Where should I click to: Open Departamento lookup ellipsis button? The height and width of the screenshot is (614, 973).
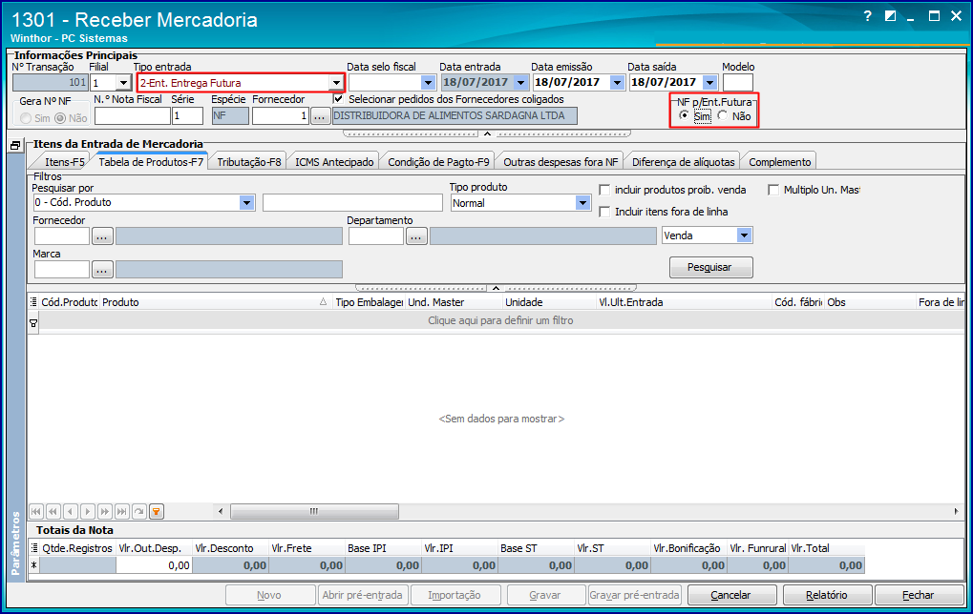[x=416, y=236]
